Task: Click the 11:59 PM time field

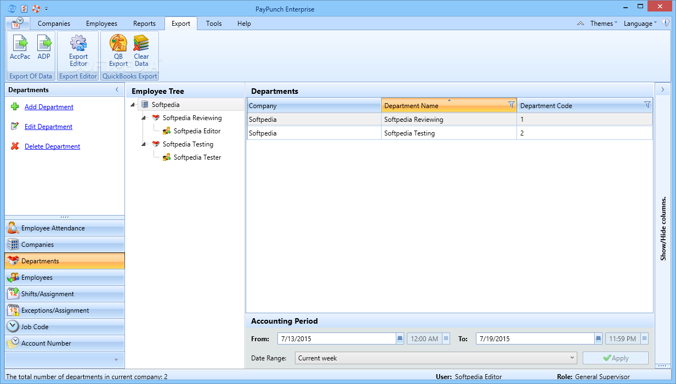Action: click(623, 338)
